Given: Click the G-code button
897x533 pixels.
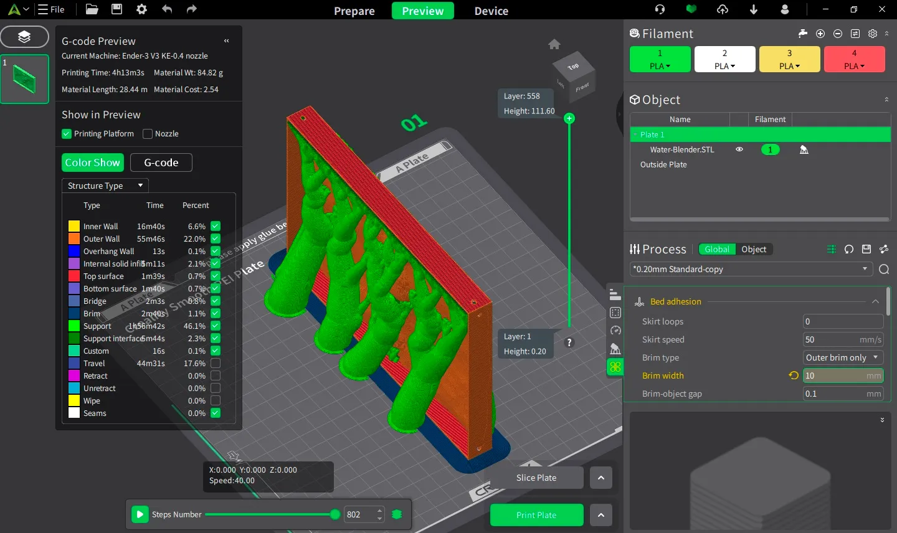Looking at the screenshot, I should click(161, 163).
